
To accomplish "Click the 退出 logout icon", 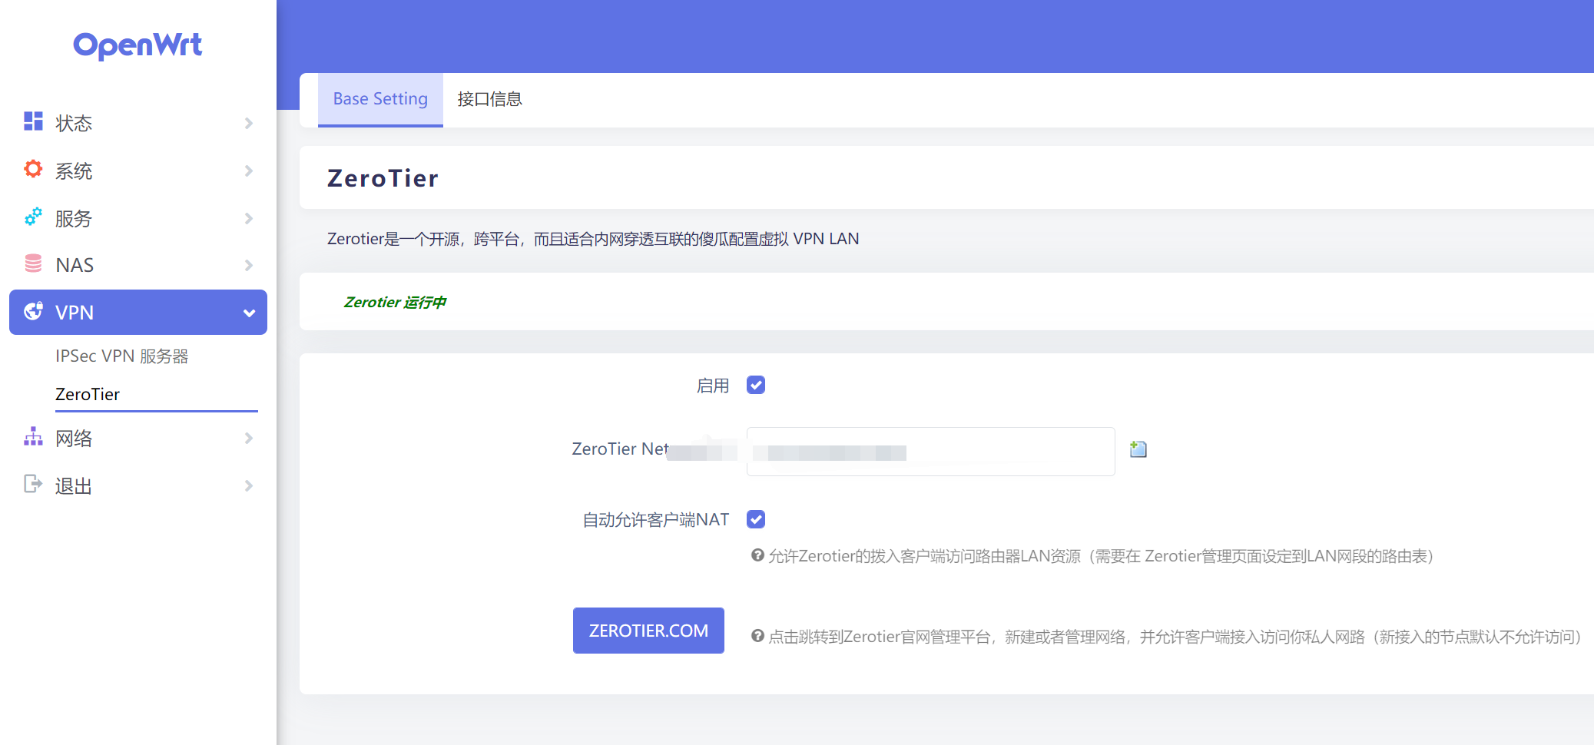I will 32,485.
